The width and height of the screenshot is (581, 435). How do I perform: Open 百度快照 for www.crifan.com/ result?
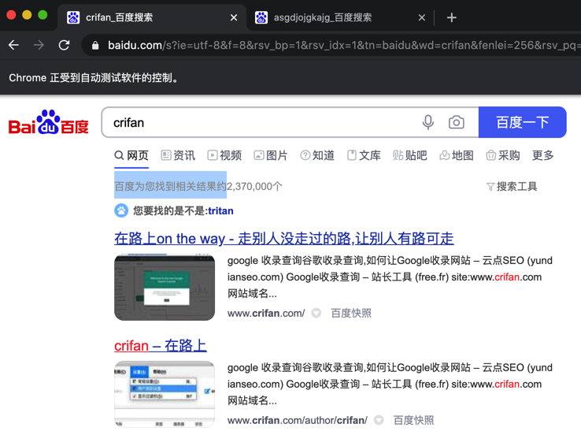pos(351,314)
